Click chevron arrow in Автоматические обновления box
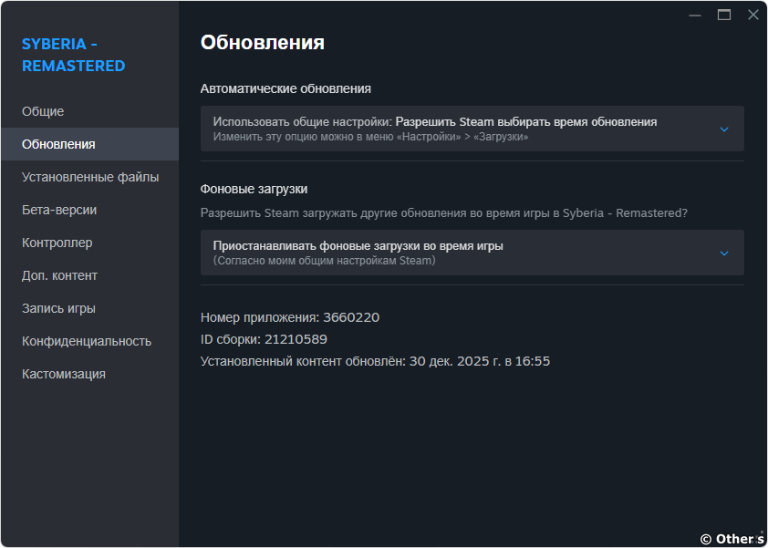The width and height of the screenshot is (768, 548). [x=724, y=129]
